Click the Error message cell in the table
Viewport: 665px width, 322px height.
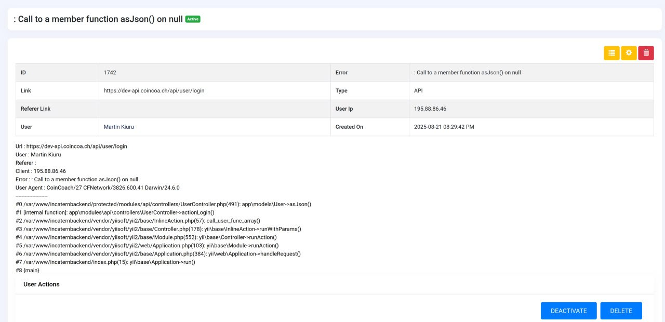click(467, 73)
